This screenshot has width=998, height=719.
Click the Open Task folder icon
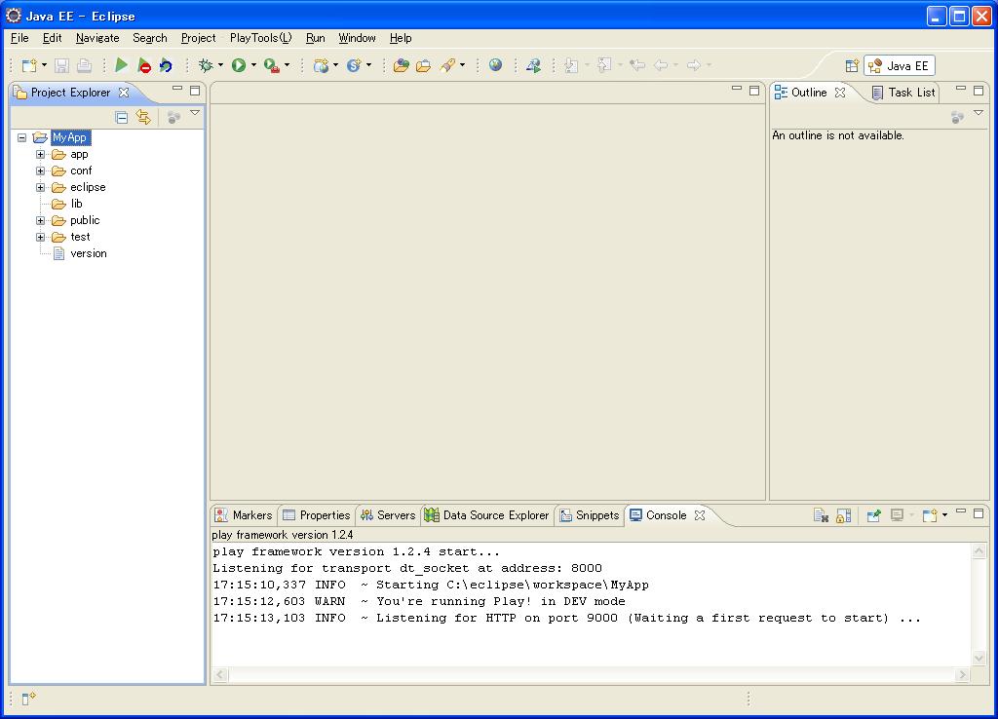coord(423,65)
